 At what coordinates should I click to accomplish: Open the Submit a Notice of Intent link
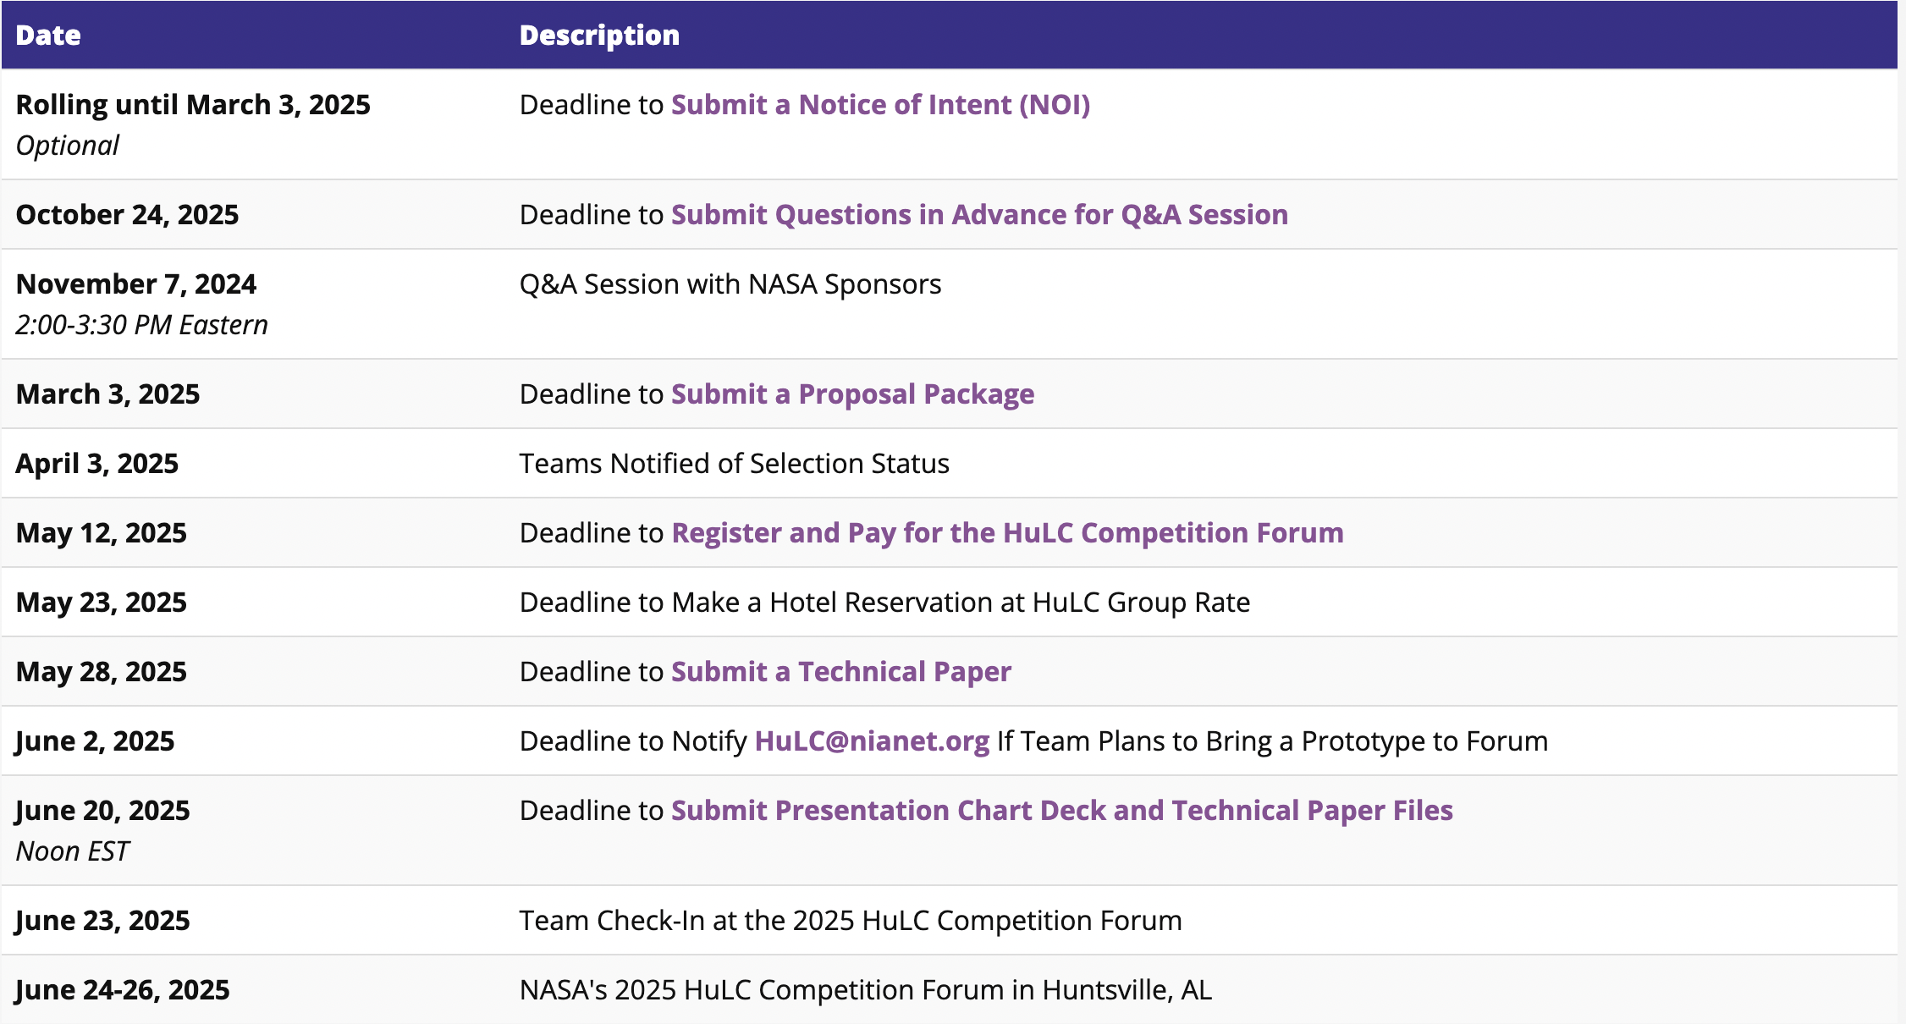pos(880,105)
